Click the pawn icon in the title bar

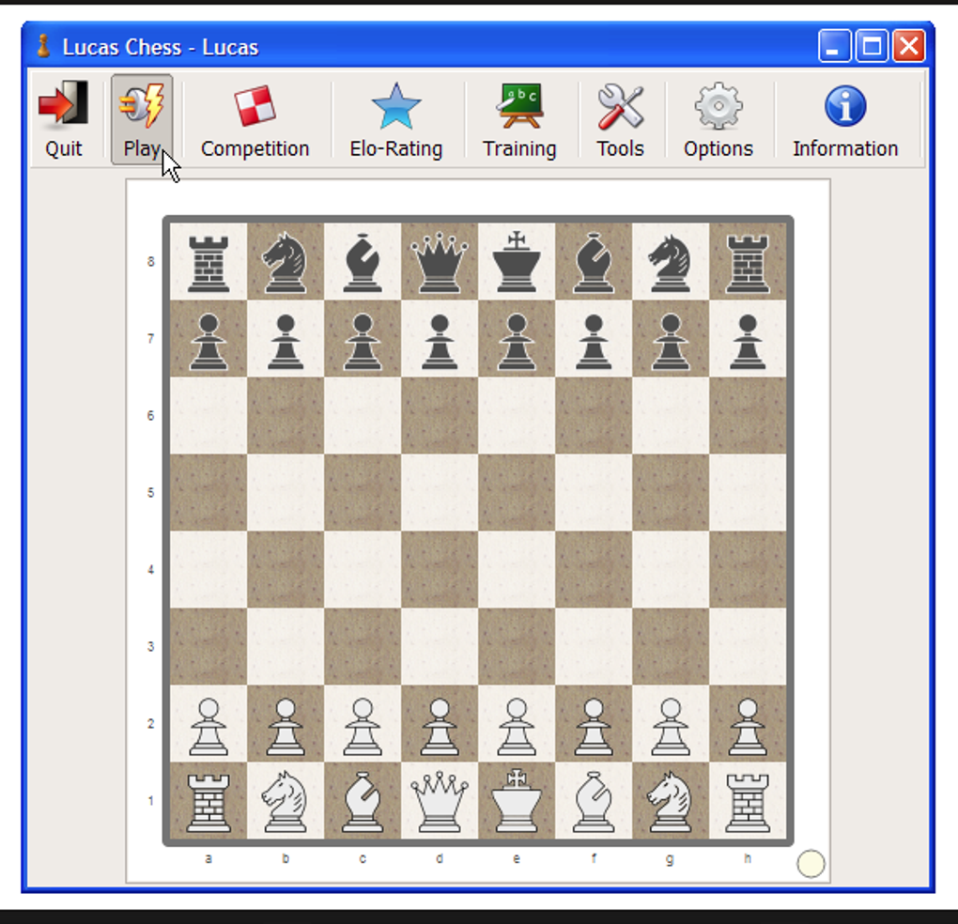click(41, 45)
